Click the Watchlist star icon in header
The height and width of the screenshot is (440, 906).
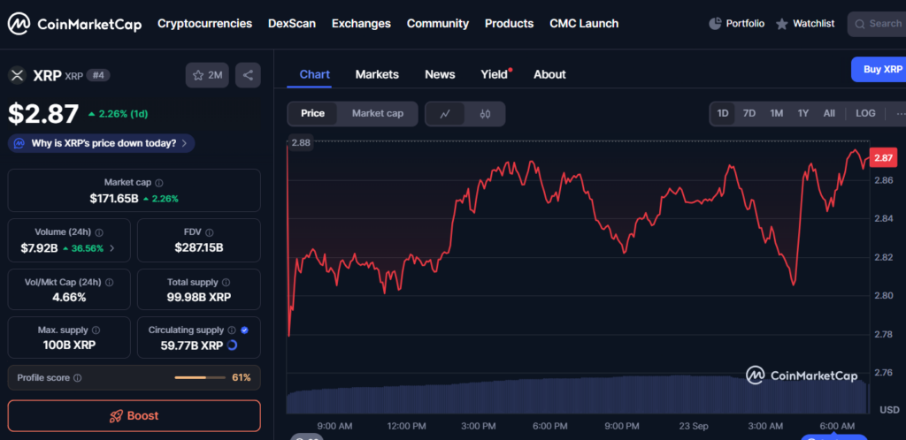(x=782, y=24)
